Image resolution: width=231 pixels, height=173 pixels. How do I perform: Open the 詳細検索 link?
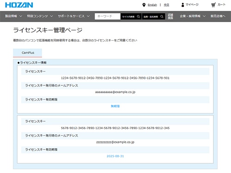[170, 16]
